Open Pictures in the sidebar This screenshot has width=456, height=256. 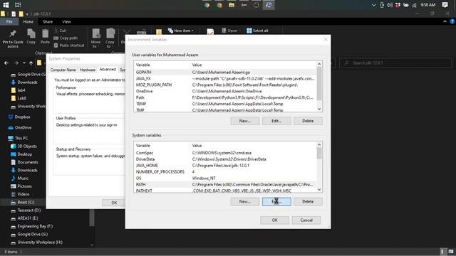click(x=21, y=186)
